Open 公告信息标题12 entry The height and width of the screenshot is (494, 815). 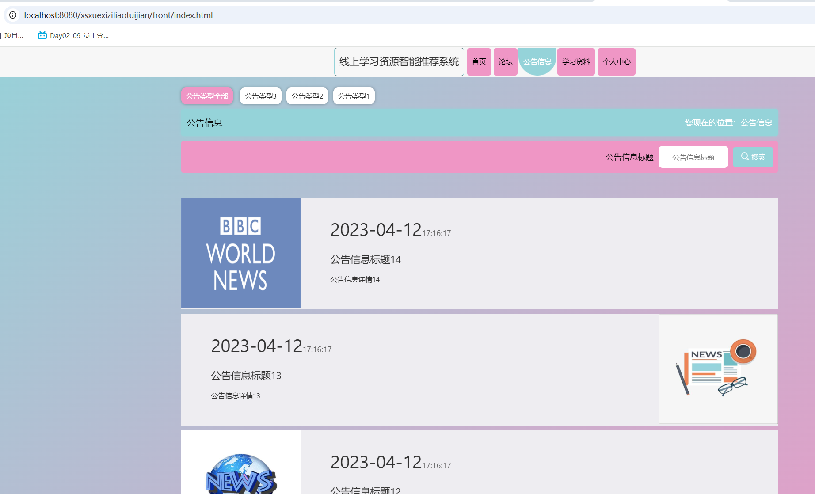click(x=366, y=490)
